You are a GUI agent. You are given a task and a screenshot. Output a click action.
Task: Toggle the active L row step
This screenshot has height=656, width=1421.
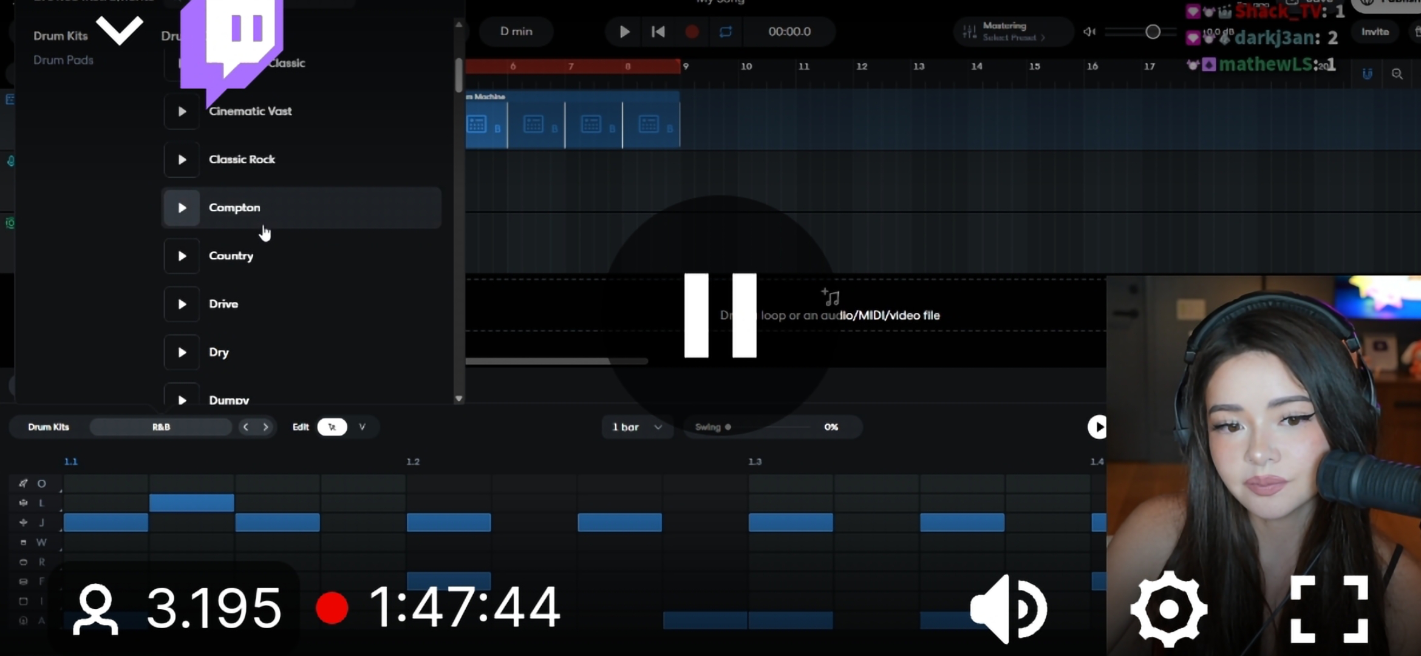(191, 503)
